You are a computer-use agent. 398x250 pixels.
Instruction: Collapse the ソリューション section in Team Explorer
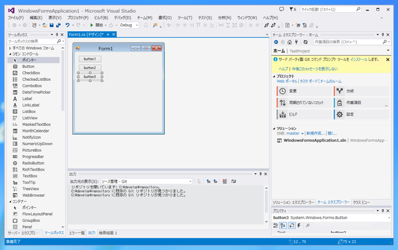click(x=274, y=128)
